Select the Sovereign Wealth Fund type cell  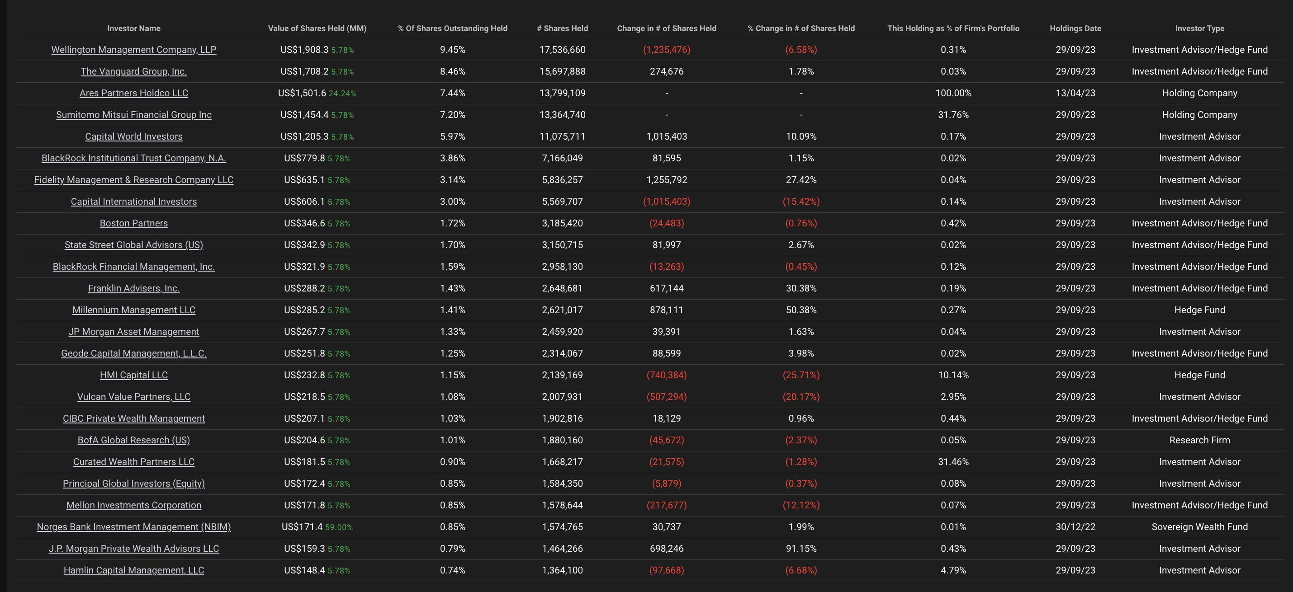click(1200, 527)
